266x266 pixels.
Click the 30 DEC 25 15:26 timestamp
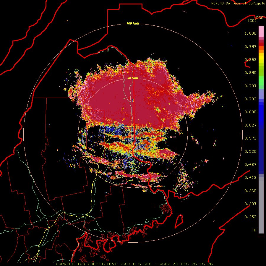click(193, 264)
